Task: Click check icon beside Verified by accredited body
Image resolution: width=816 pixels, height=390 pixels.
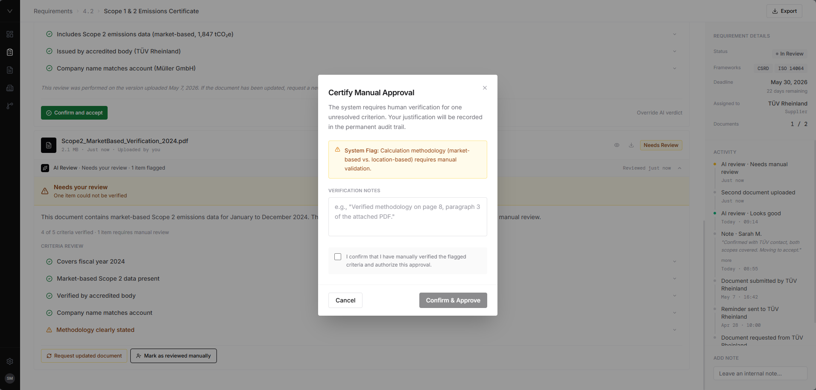Action: (49, 296)
